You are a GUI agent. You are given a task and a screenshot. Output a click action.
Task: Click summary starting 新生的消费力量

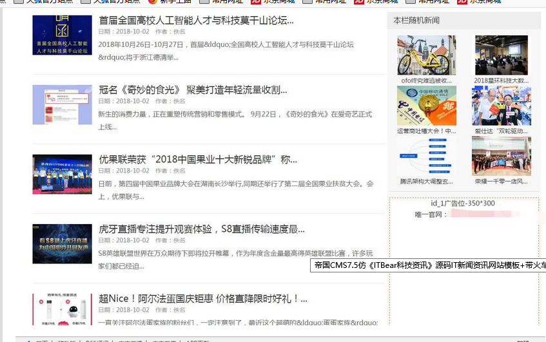coord(235,120)
